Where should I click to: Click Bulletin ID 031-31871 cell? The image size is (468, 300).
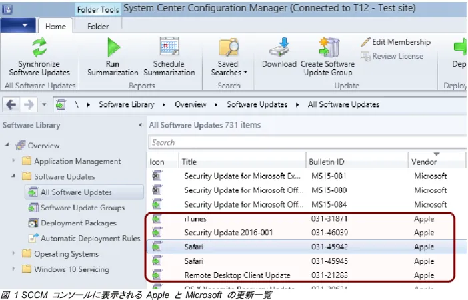pyautogui.click(x=329, y=219)
